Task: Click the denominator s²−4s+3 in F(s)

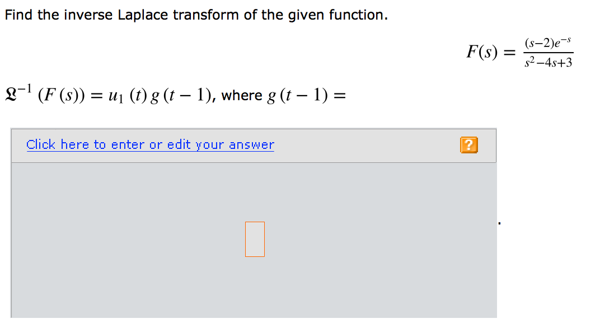Action: (549, 62)
